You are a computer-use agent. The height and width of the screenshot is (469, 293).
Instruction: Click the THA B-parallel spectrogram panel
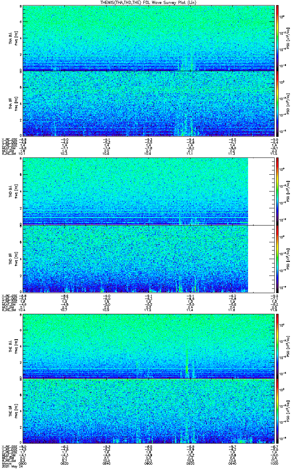point(148,104)
